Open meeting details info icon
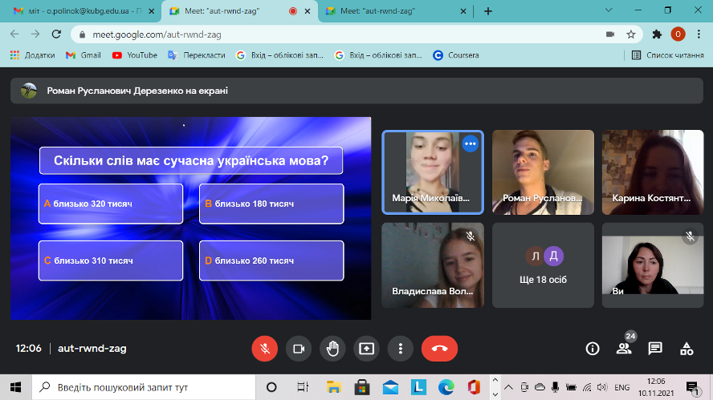The image size is (713, 400). point(593,349)
